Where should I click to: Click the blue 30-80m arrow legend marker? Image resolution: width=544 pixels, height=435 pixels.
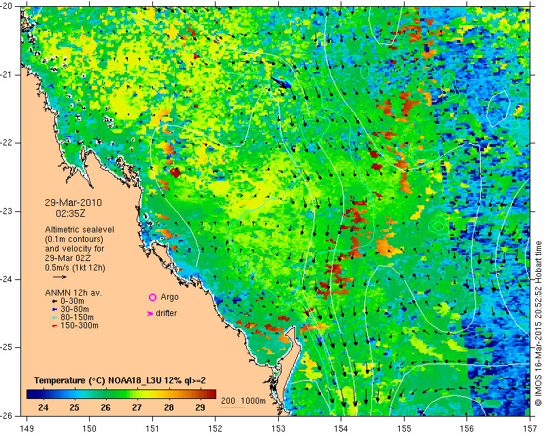click(x=54, y=309)
